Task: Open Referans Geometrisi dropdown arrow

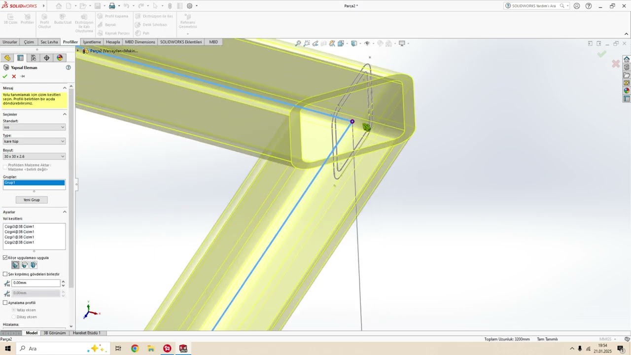Action: click(x=188, y=34)
